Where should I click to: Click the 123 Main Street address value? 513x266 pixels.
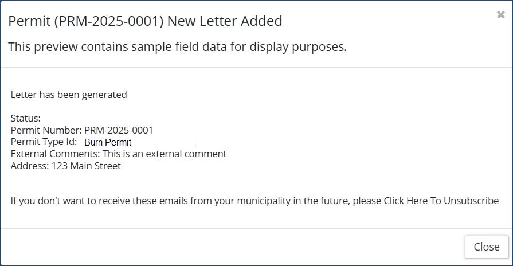pos(86,166)
